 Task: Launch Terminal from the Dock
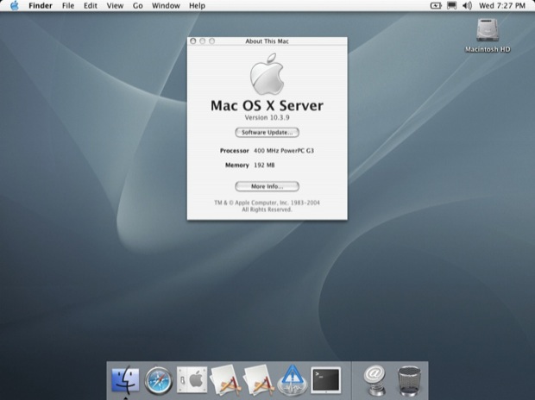[325, 380]
